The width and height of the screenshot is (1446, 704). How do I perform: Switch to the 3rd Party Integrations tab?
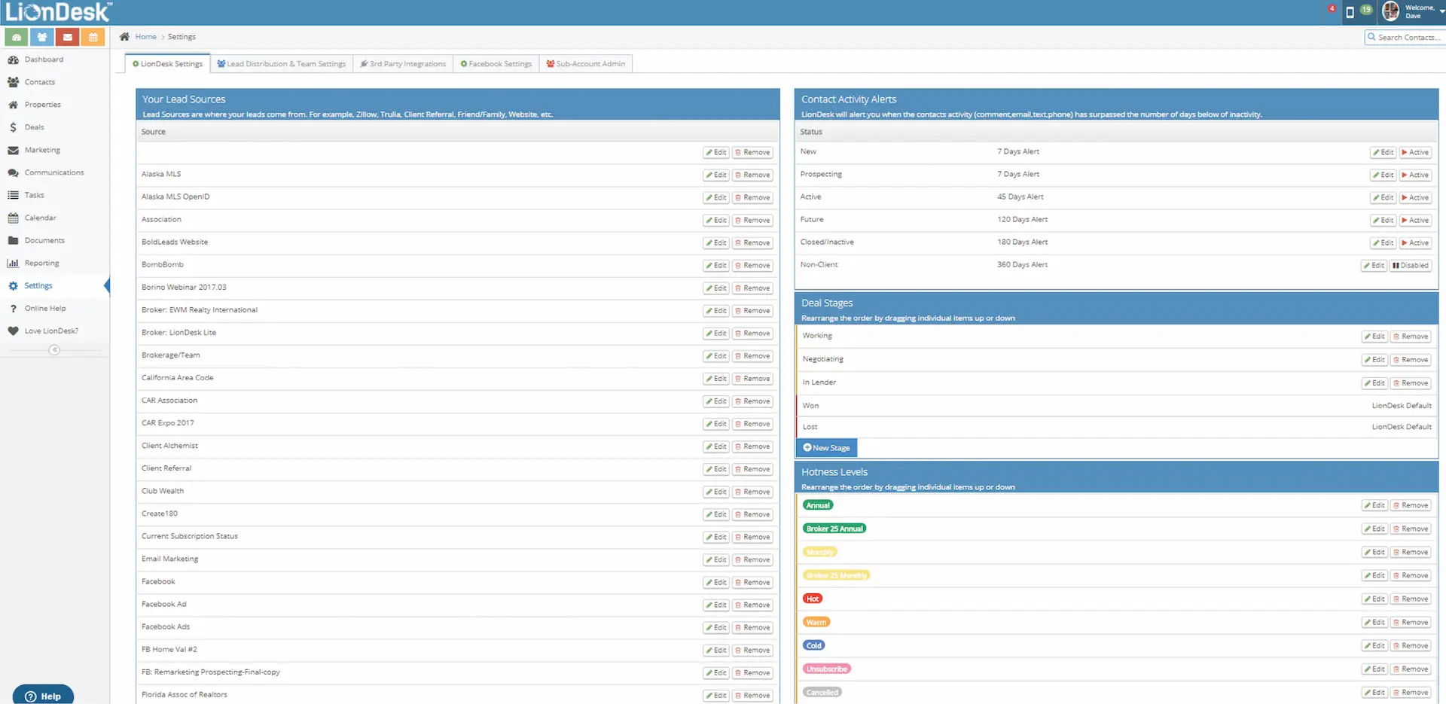pos(403,64)
